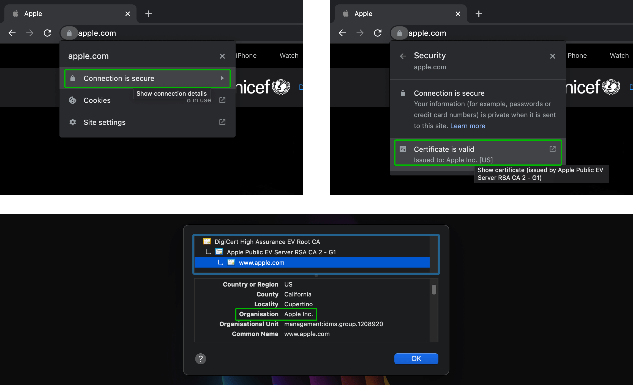Select www.apple.com certificate row
Screen dimensions: 633x385
click(312, 263)
